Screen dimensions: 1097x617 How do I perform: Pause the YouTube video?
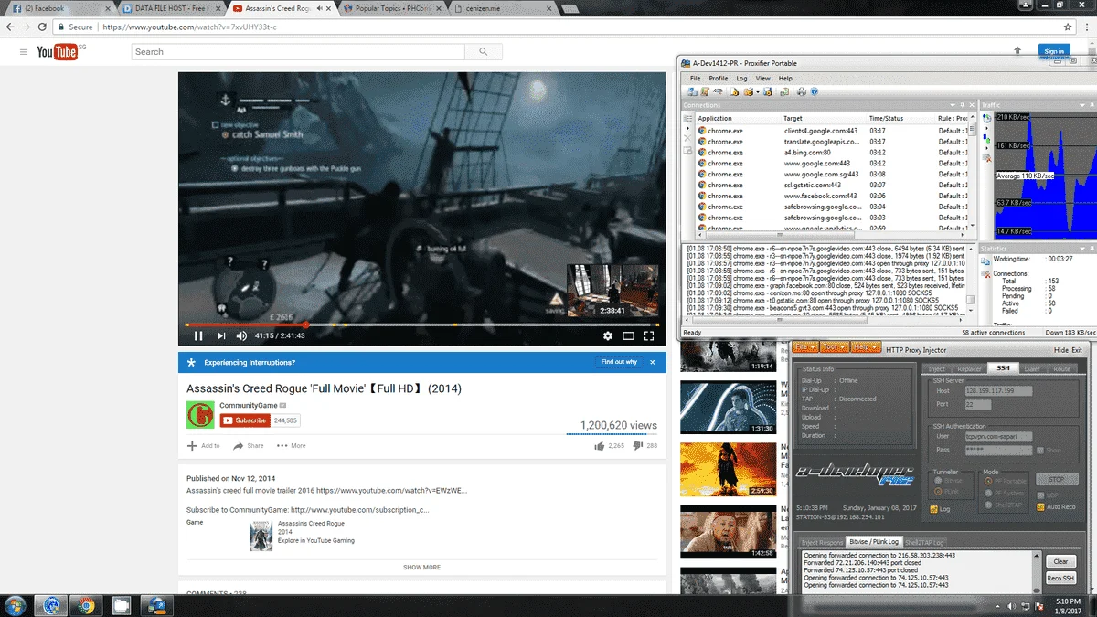198,335
